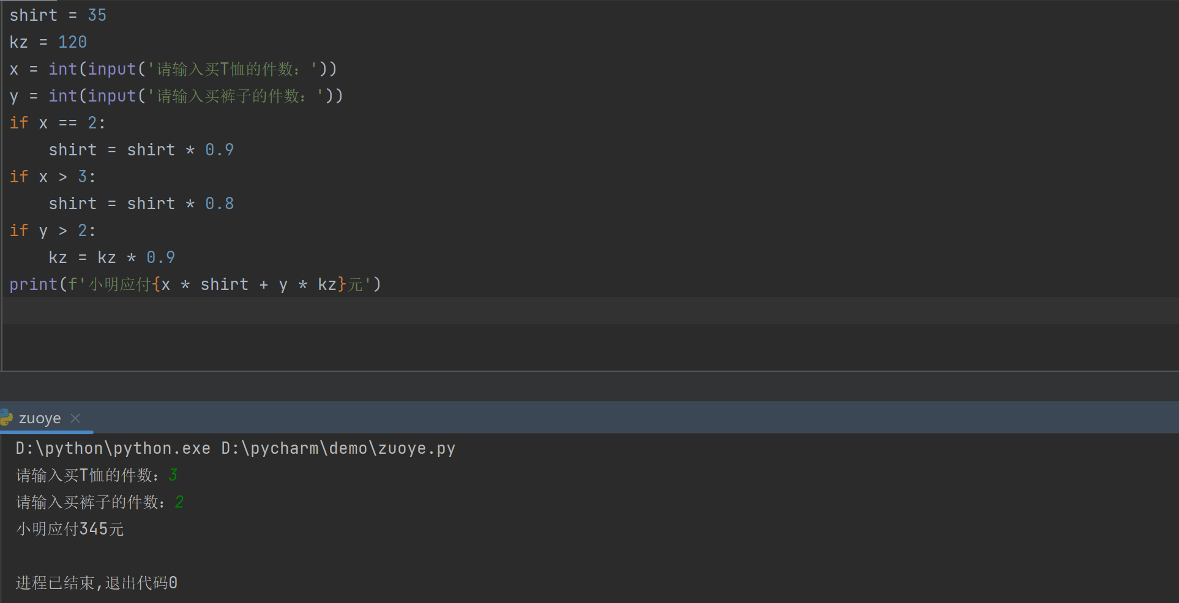Click the Python icon on zuoye tab
The height and width of the screenshot is (603, 1179).
[6, 418]
